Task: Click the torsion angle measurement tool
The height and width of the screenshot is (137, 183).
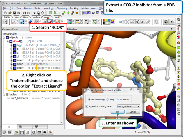Action: click(143, 22)
